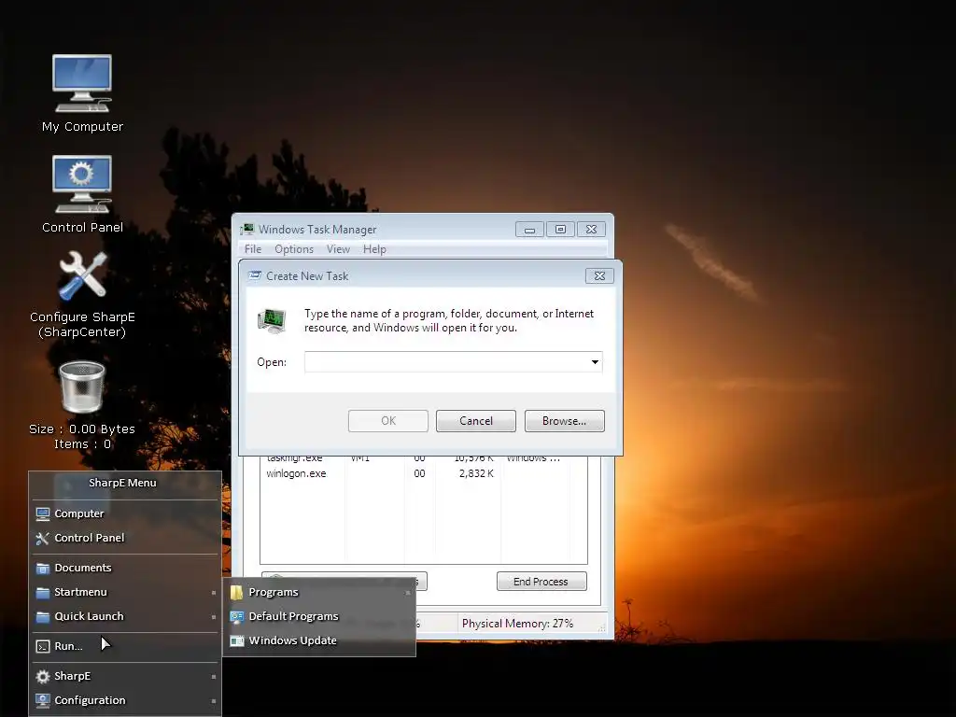Expand the Configuration submenu arrow
Screen dimensions: 956x717
click(214, 701)
